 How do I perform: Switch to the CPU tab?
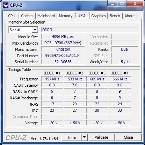click(12, 16)
